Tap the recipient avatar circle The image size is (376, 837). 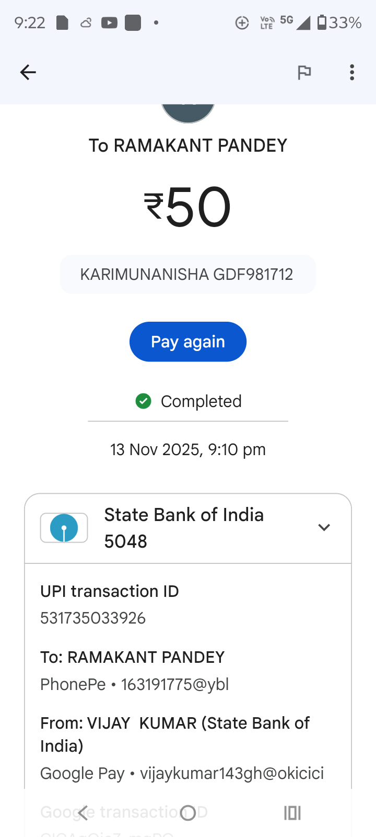click(x=188, y=112)
